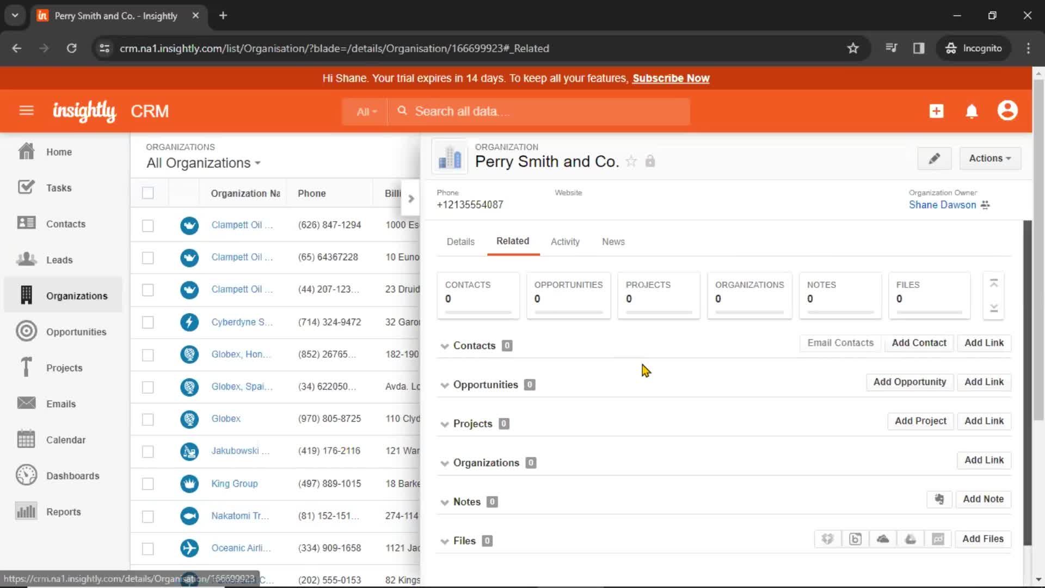
Task: Import note from Evernote icon
Action: pos(939,499)
